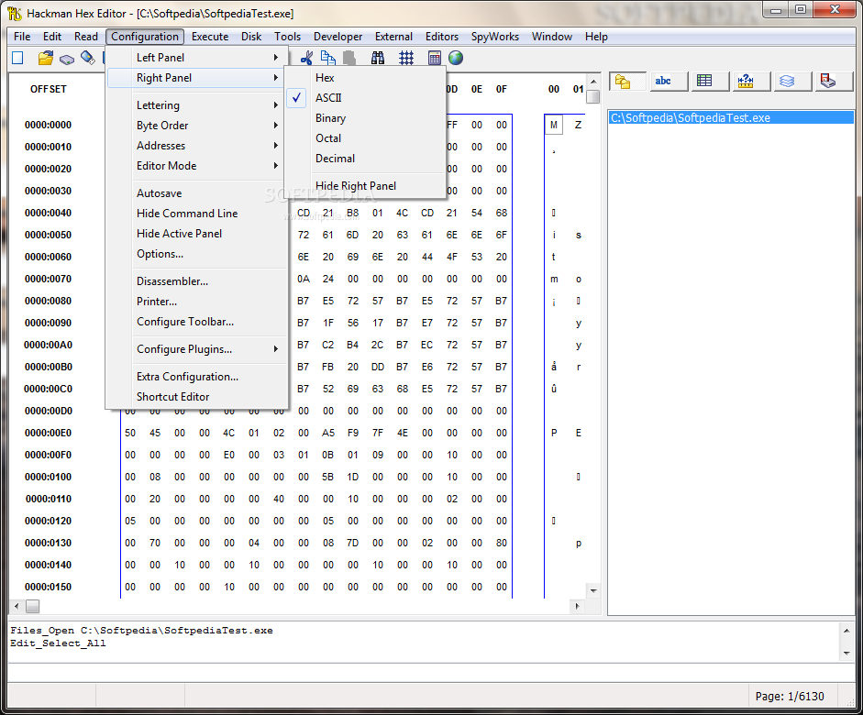Open the Options... dialog
The width and height of the screenshot is (863, 715).
[197, 254]
